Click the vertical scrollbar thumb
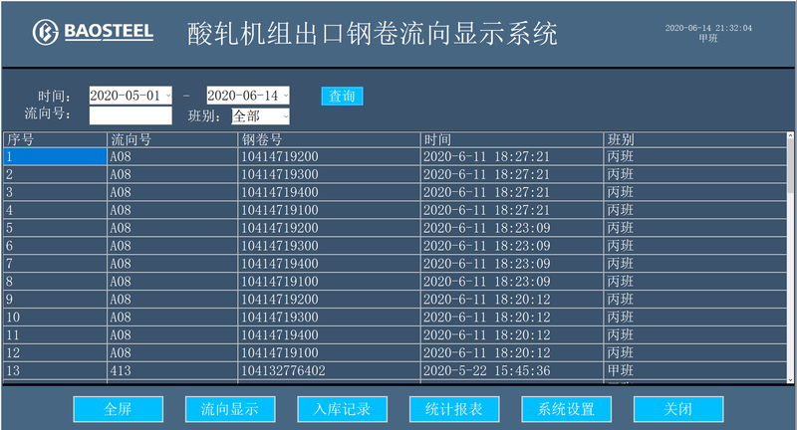The height and width of the screenshot is (430, 797). click(x=790, y=166)
